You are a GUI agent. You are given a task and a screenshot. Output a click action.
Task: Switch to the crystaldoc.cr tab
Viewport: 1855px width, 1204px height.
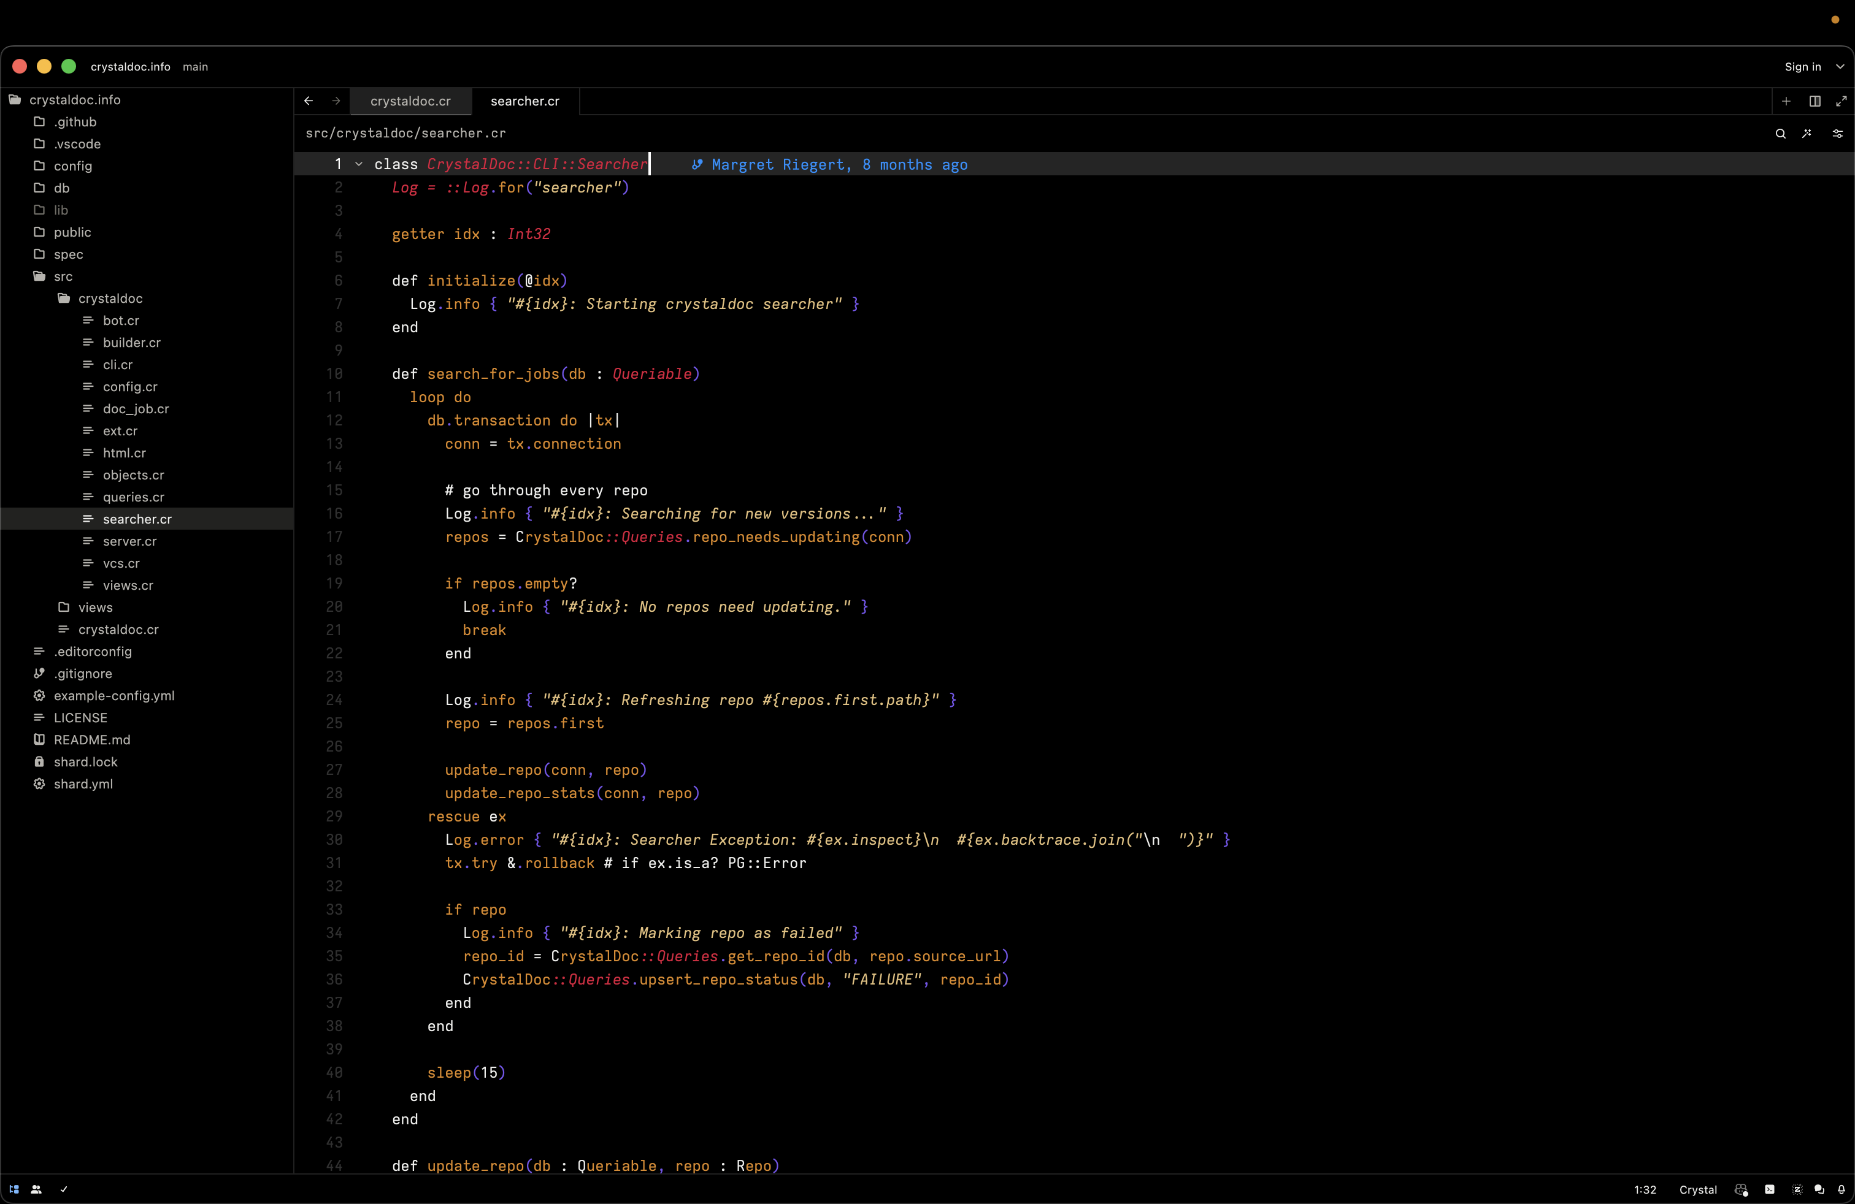410,101
